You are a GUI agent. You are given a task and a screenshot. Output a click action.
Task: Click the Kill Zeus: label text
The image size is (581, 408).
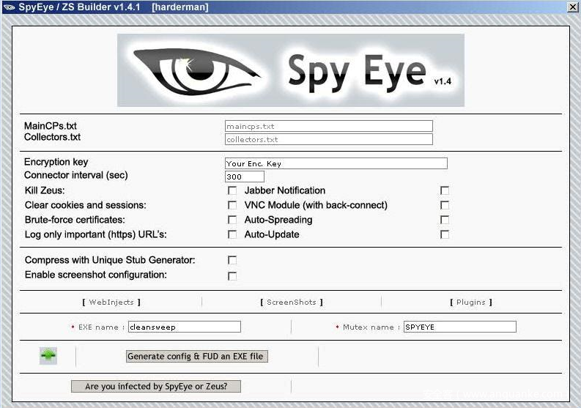point(45,190)
